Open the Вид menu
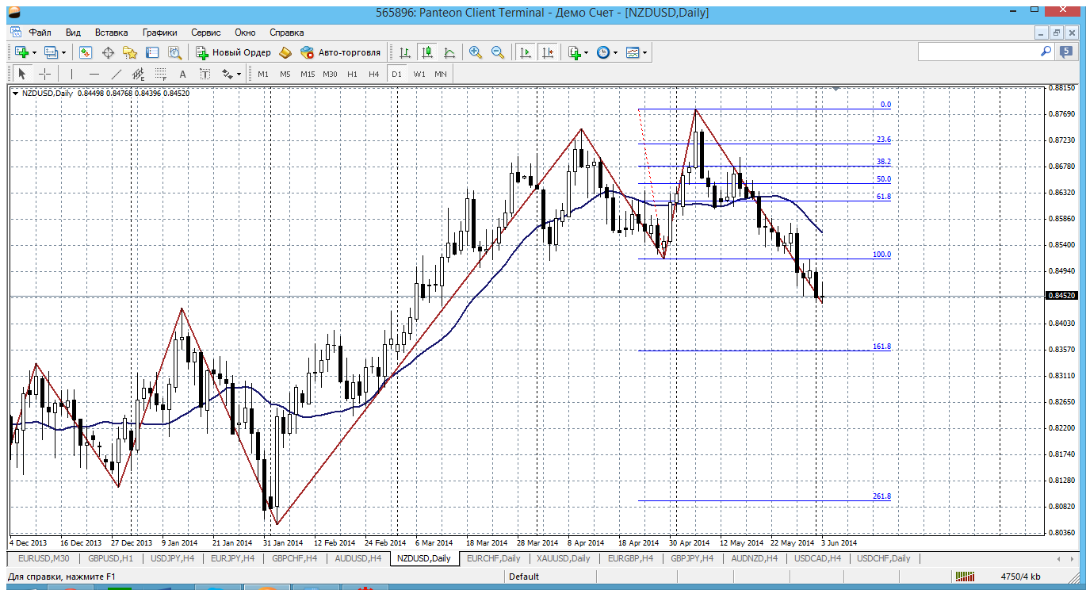This screenshot has width=1086, height=590. click(x=73, y=33)
